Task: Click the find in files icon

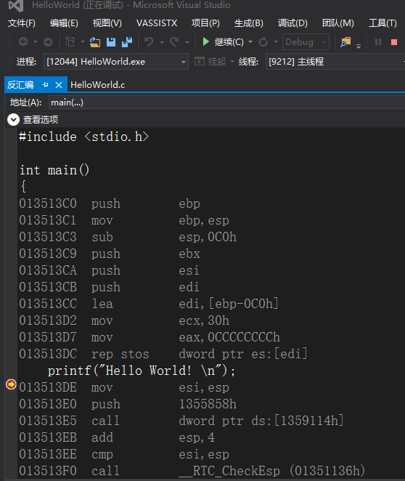Action: pyautogui.click(x=345, y=42)
